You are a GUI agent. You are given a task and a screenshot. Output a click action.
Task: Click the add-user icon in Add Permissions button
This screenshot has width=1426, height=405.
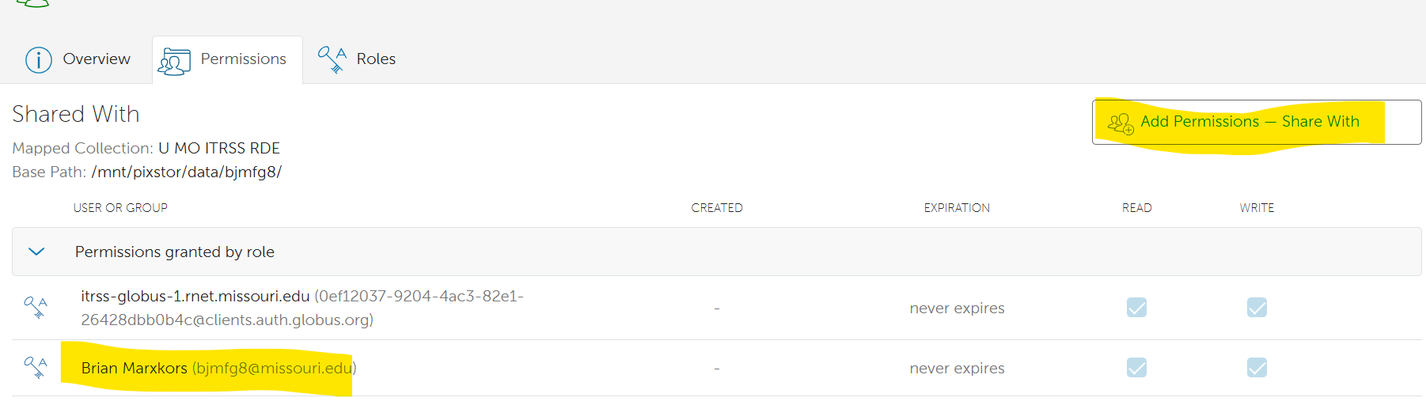click(1121, 123)
